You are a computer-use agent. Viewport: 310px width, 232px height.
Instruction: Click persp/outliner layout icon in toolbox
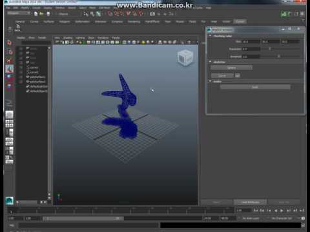click(9, 133)
